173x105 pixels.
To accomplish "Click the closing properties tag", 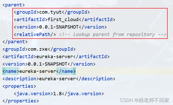I will pyautogui.click(x=21, y=101).
